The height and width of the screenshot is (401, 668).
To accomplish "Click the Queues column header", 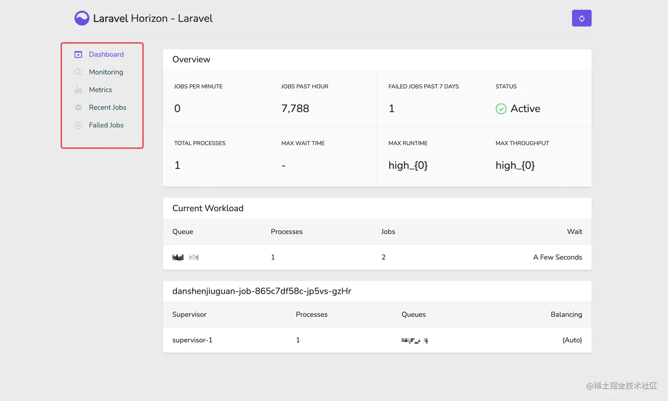I will pyautogui.click(x=414, y=315).
